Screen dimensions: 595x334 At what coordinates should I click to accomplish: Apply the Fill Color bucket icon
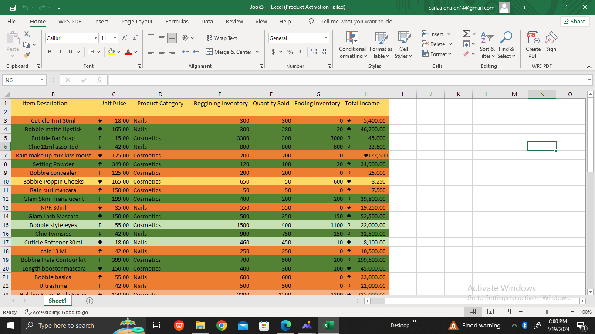pyautogui.click(x=112, y=52)
